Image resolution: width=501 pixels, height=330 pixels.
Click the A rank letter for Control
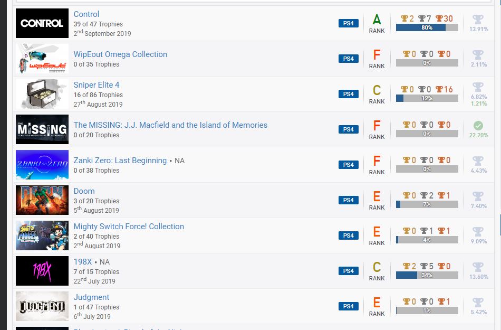point(377,20)
